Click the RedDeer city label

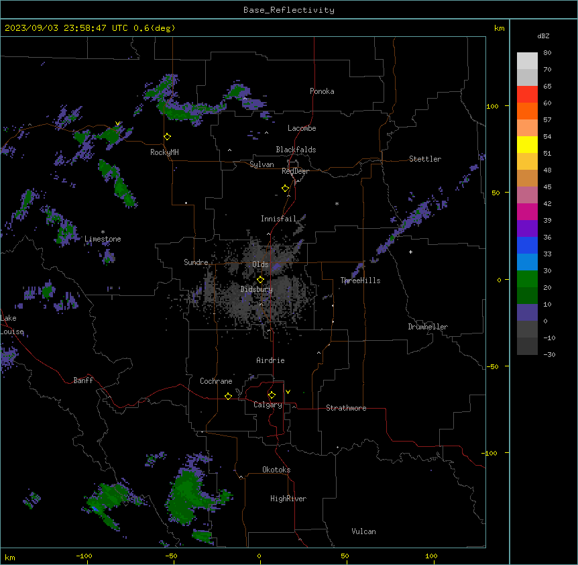(x=295, y=171)
